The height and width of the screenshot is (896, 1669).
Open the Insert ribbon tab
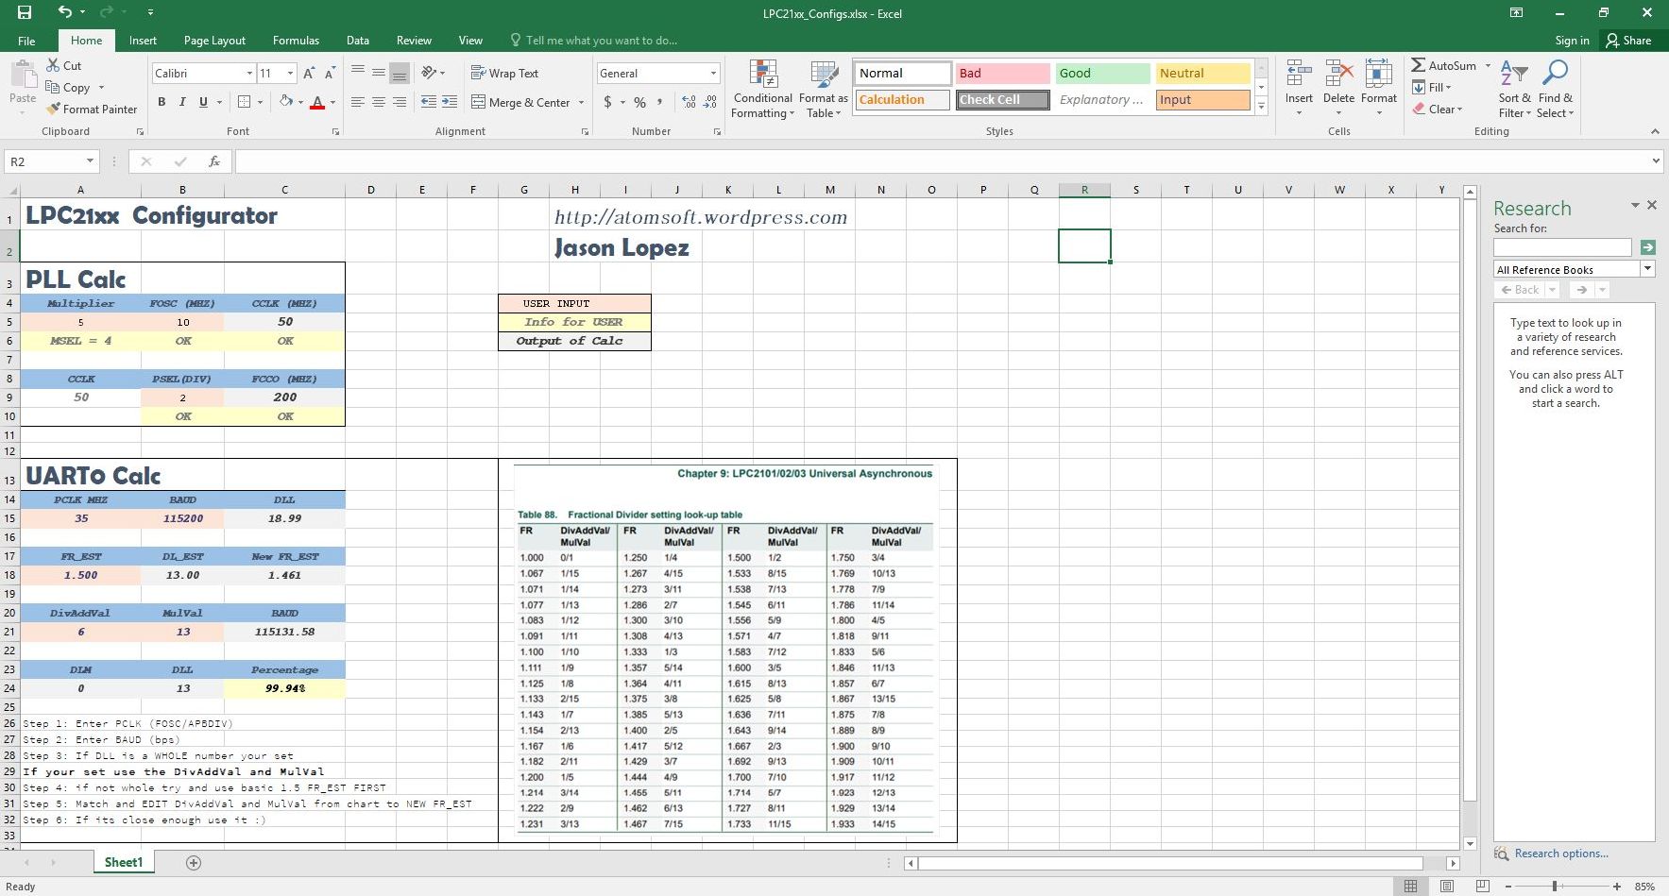143,40
